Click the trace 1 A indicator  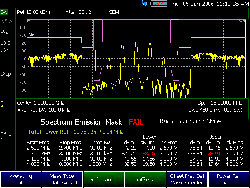(2, 103)
